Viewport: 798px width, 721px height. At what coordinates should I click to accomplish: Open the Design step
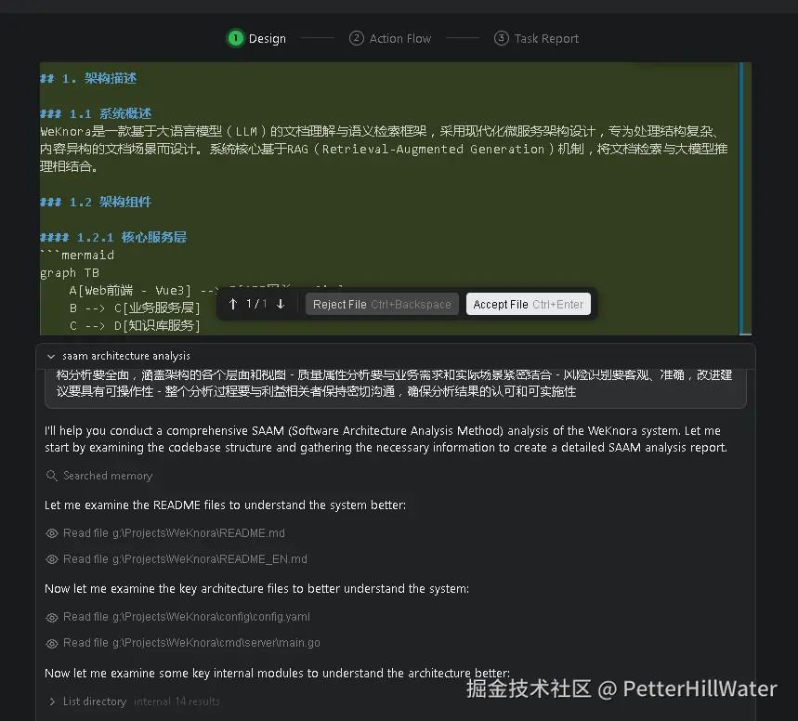pos(256,38)
